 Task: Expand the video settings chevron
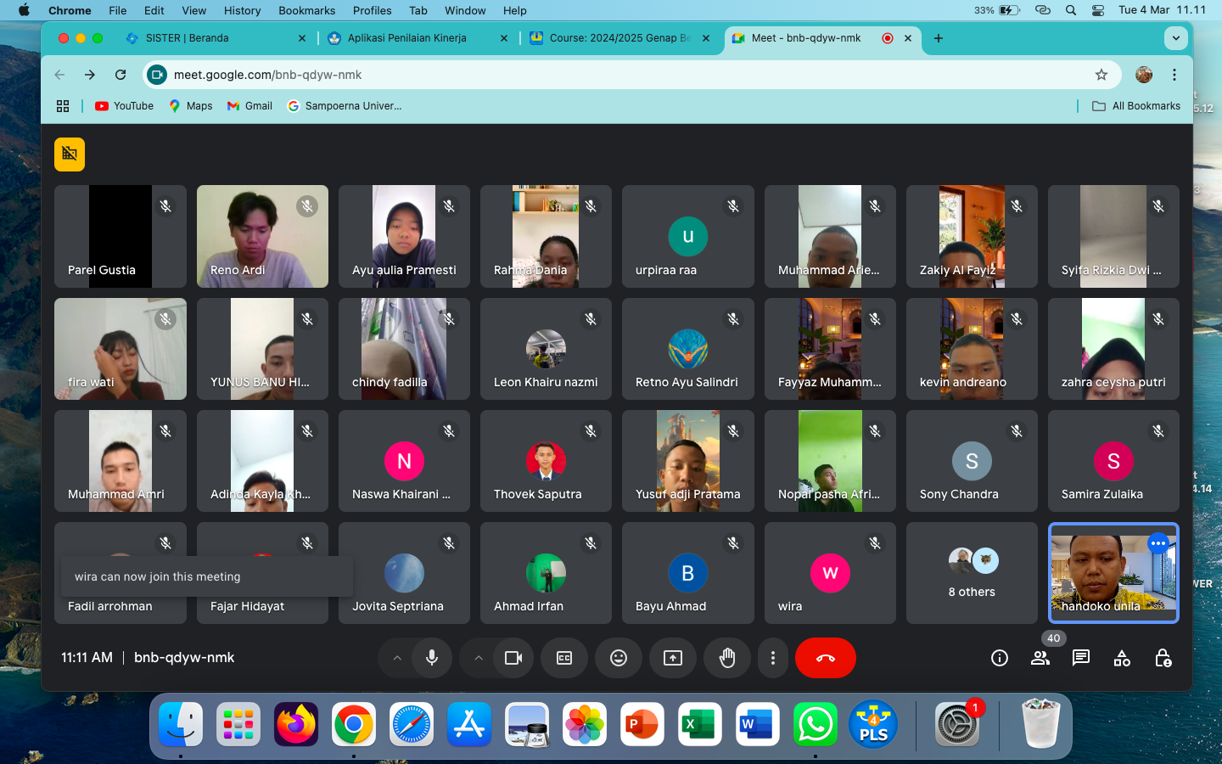click(x=479, y=658)
